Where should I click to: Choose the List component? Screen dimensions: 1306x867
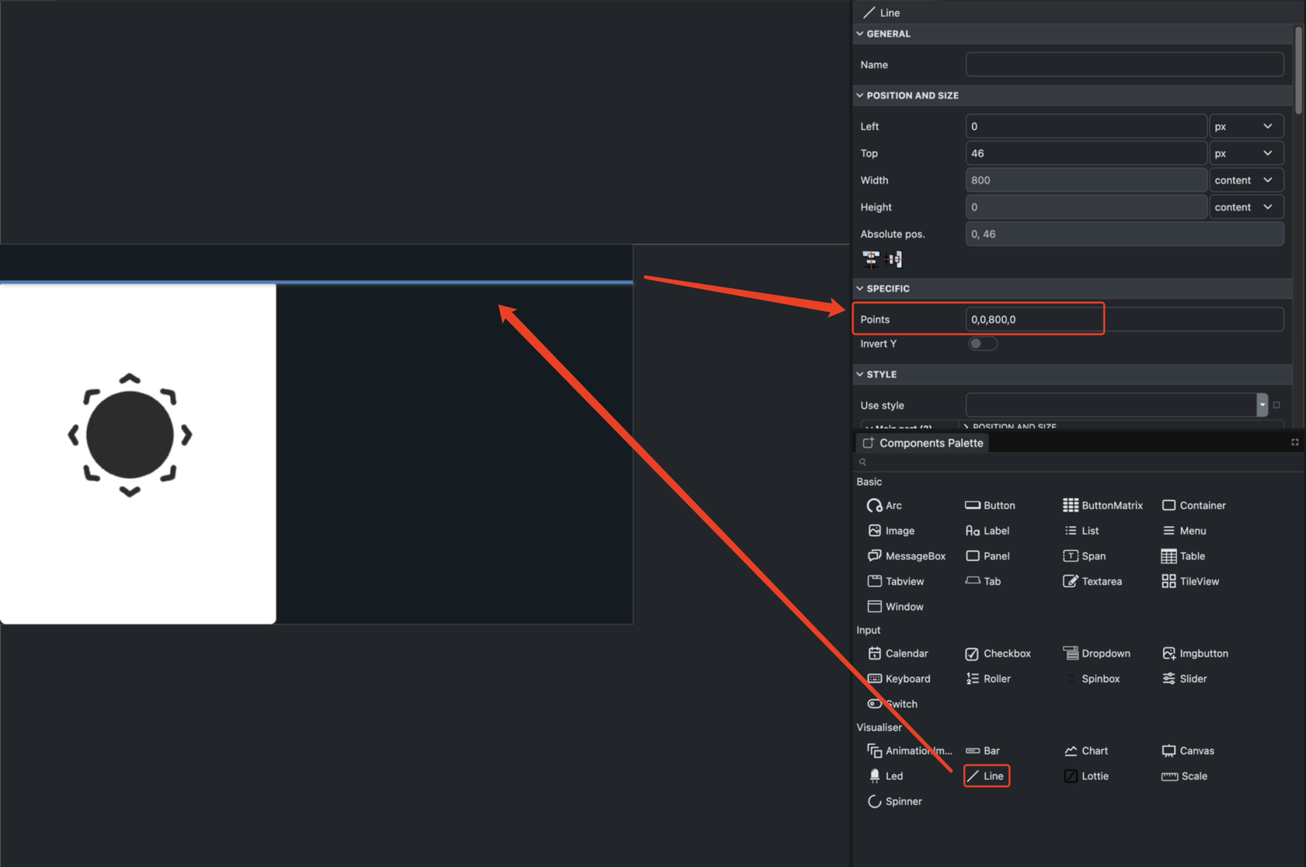coord(1081,531)
